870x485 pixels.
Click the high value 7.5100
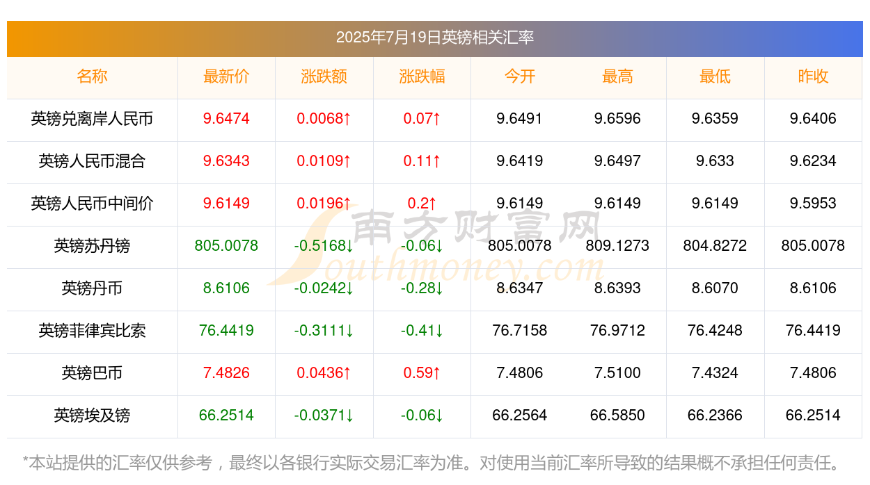(617, 373)
